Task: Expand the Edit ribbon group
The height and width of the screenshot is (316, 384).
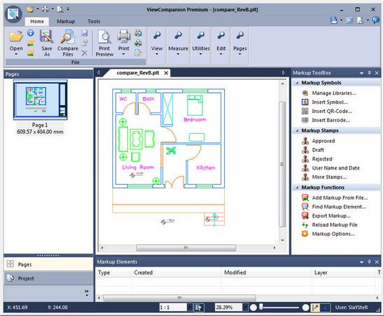Action: (221, 46)
